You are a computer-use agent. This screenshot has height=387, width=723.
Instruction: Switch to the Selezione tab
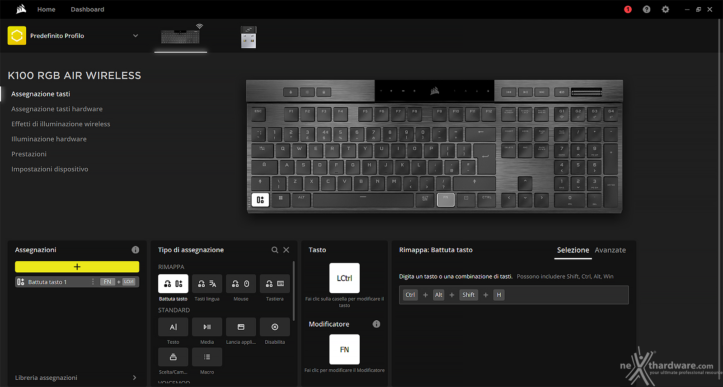tap(573, 250)
